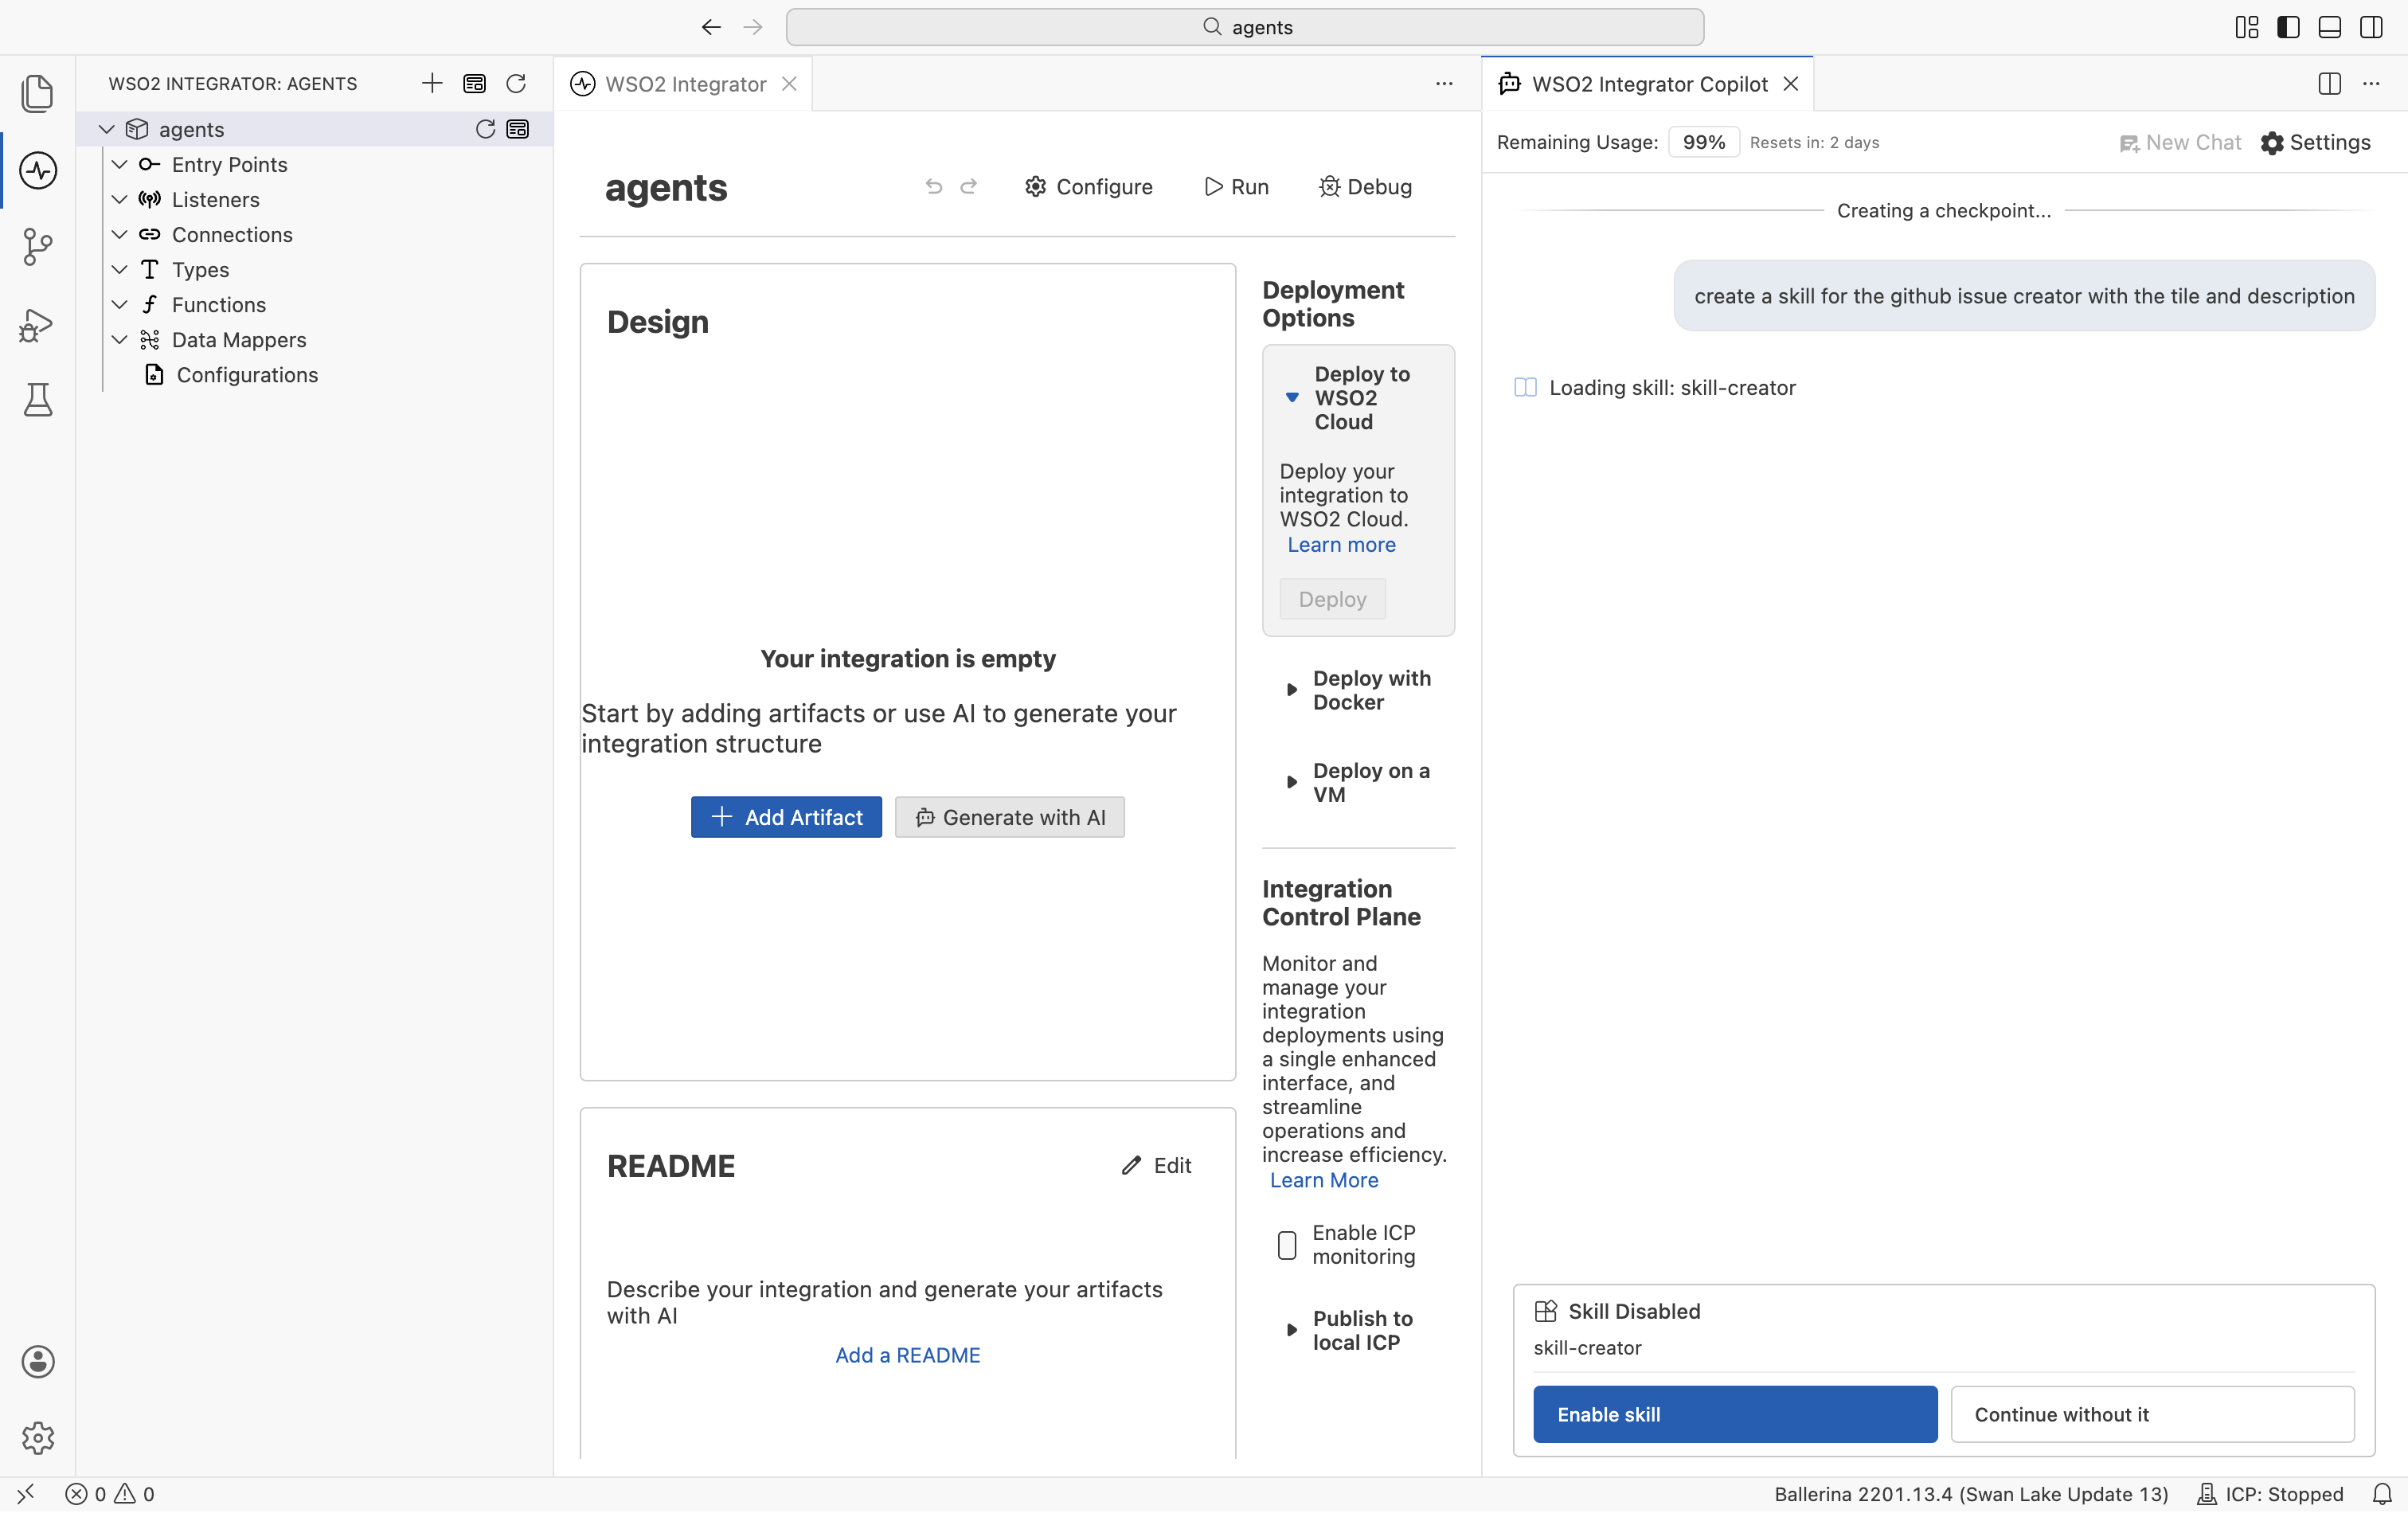Screen dimensions: 2408x1529
Task: Open more actions for Integrator tab group
Action: (1444, 84)
